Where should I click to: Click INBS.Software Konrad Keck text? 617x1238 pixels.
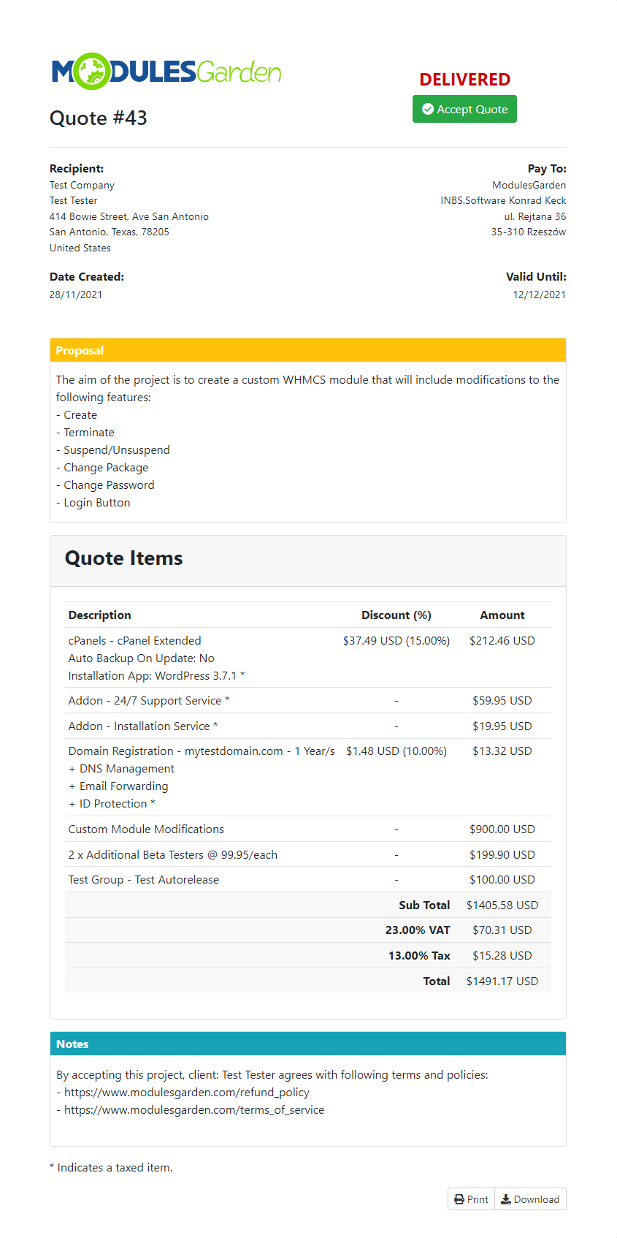(x=503, y=200)
